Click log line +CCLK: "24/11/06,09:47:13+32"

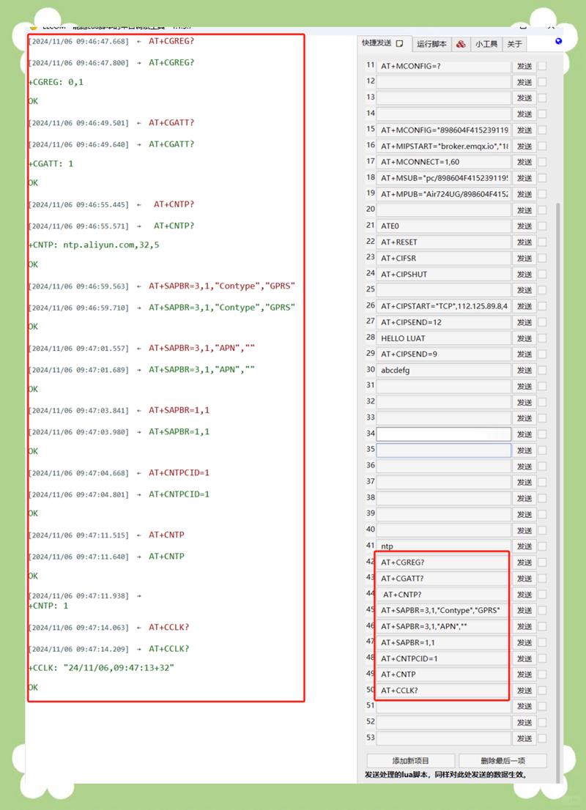(101, 667)
